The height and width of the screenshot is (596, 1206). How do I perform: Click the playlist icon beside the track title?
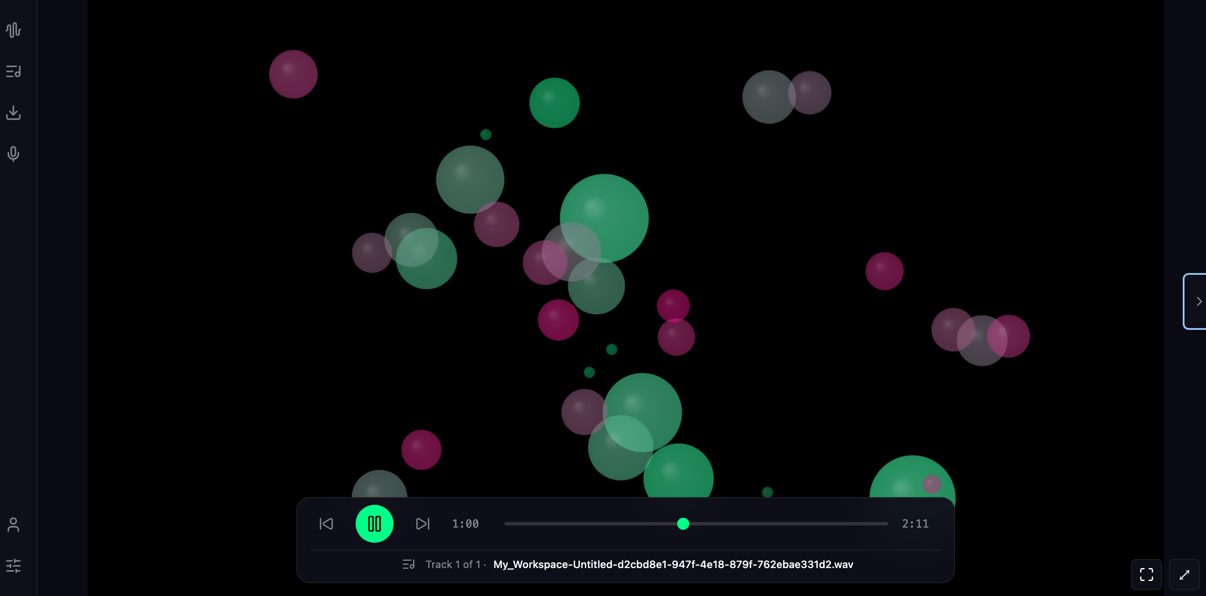click(408, 564)
